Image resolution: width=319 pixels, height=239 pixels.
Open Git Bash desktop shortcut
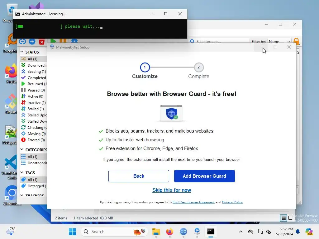point(11,104)
